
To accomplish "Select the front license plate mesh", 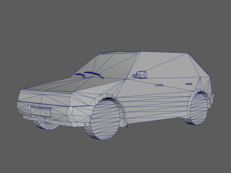I will (40, 111).
